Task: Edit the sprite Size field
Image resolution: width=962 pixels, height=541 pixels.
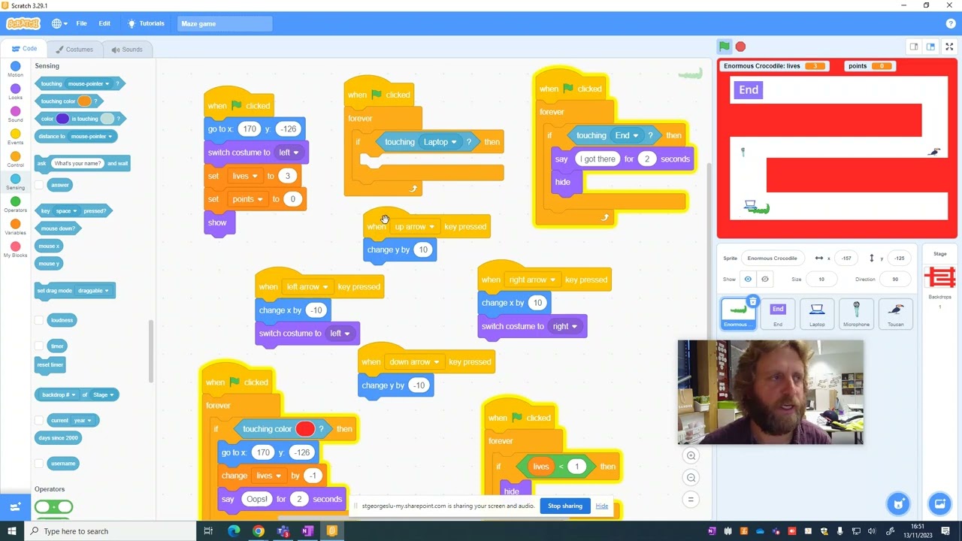Action: [821, 280]
